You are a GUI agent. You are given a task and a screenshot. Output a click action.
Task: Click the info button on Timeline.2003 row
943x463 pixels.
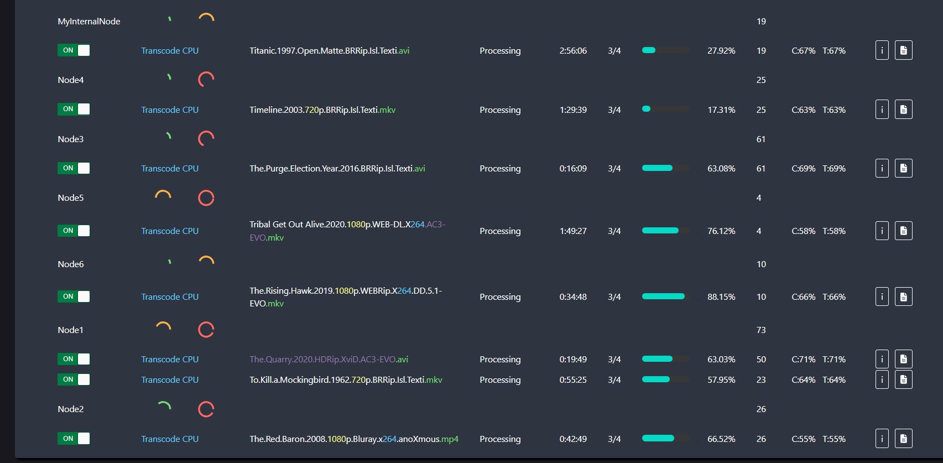pyautogui.click(x=882, y=110)
